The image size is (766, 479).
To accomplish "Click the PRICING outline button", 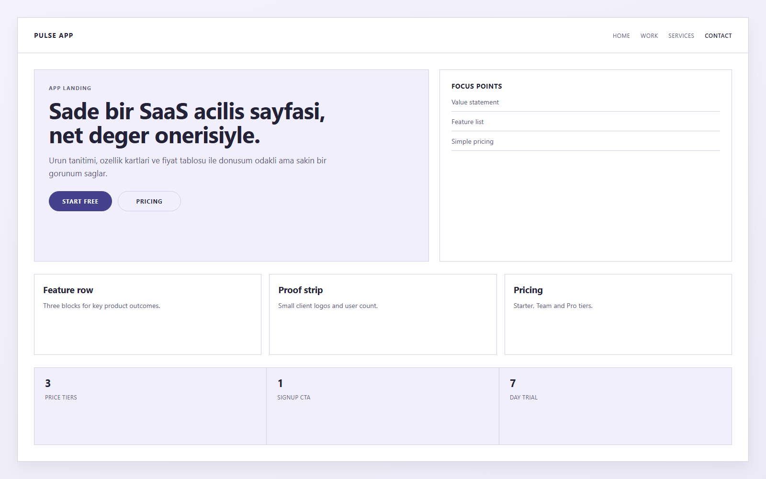I will coord(149,201).
